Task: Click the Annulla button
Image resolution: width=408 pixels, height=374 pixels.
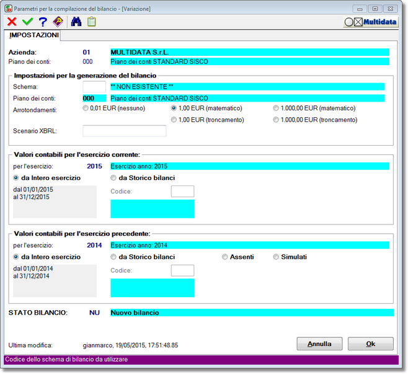Action: (319, 344)
